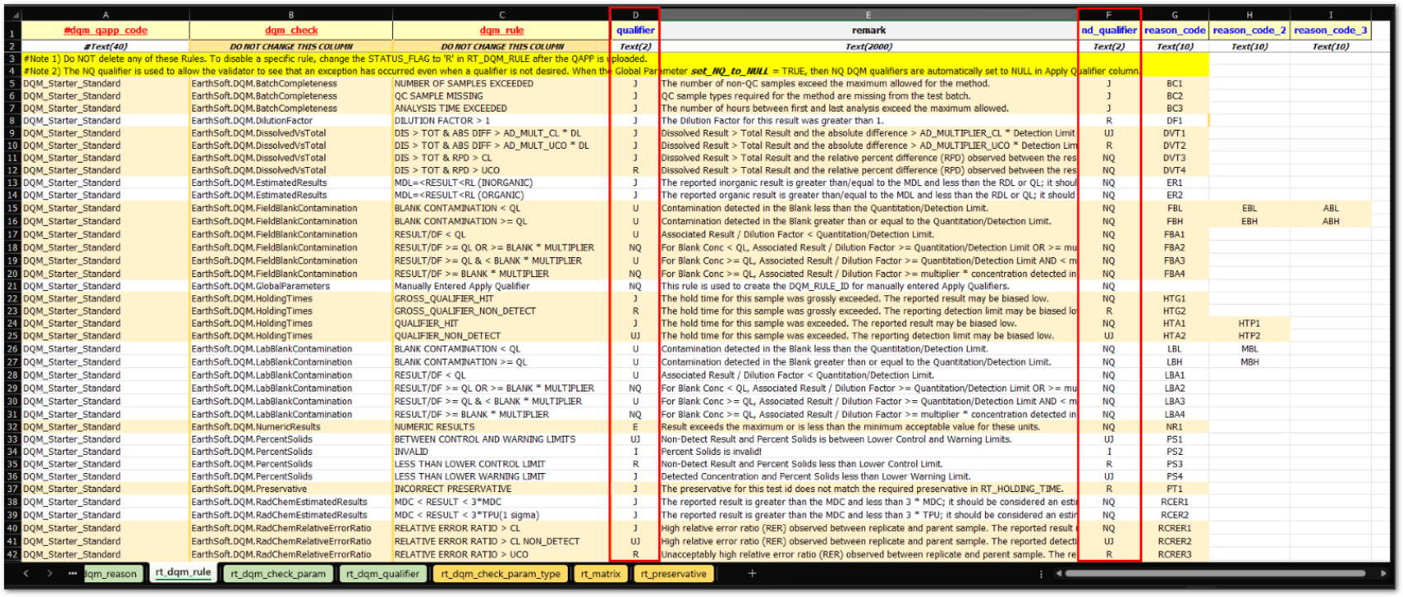Open the rt_preservative sheet tab
Screen dimensions: 1403x597
[674, 573]
